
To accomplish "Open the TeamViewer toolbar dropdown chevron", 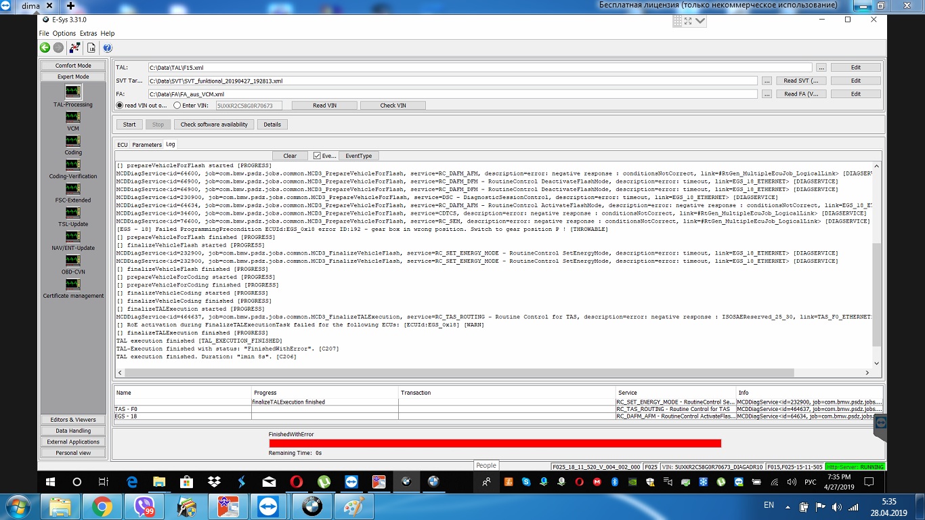I will tap(700, 21).
